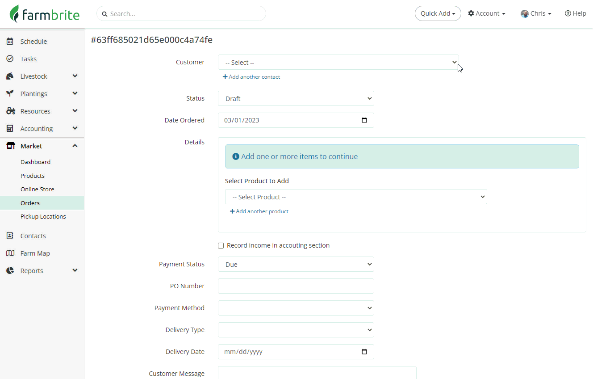This screenshot has height=379, width=593.
Task: Click the Tasks checkmark icon
Action: point(10,59)
